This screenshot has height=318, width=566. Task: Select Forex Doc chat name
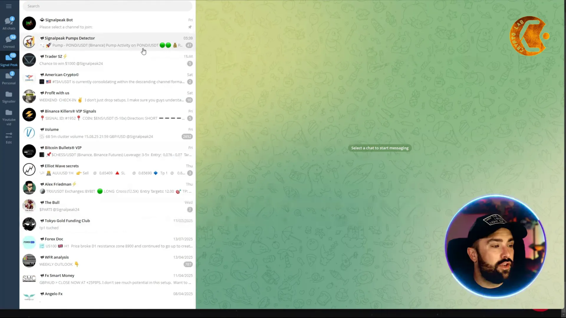[x=54, y=239]
